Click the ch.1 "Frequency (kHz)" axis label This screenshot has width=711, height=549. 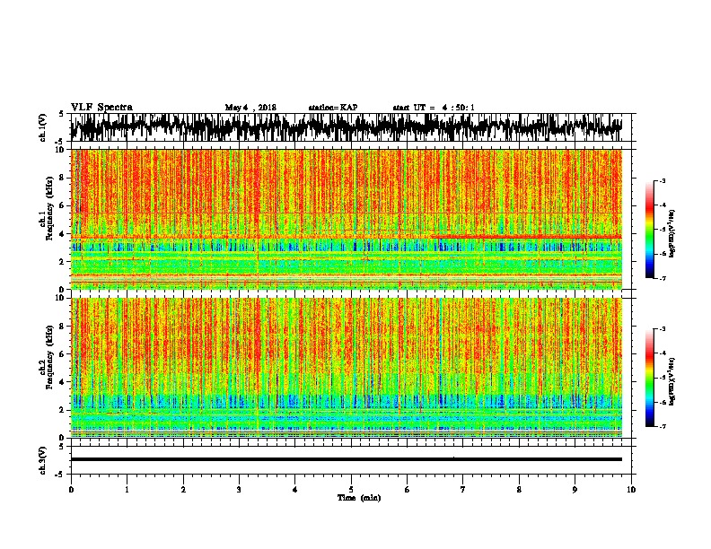49,208
